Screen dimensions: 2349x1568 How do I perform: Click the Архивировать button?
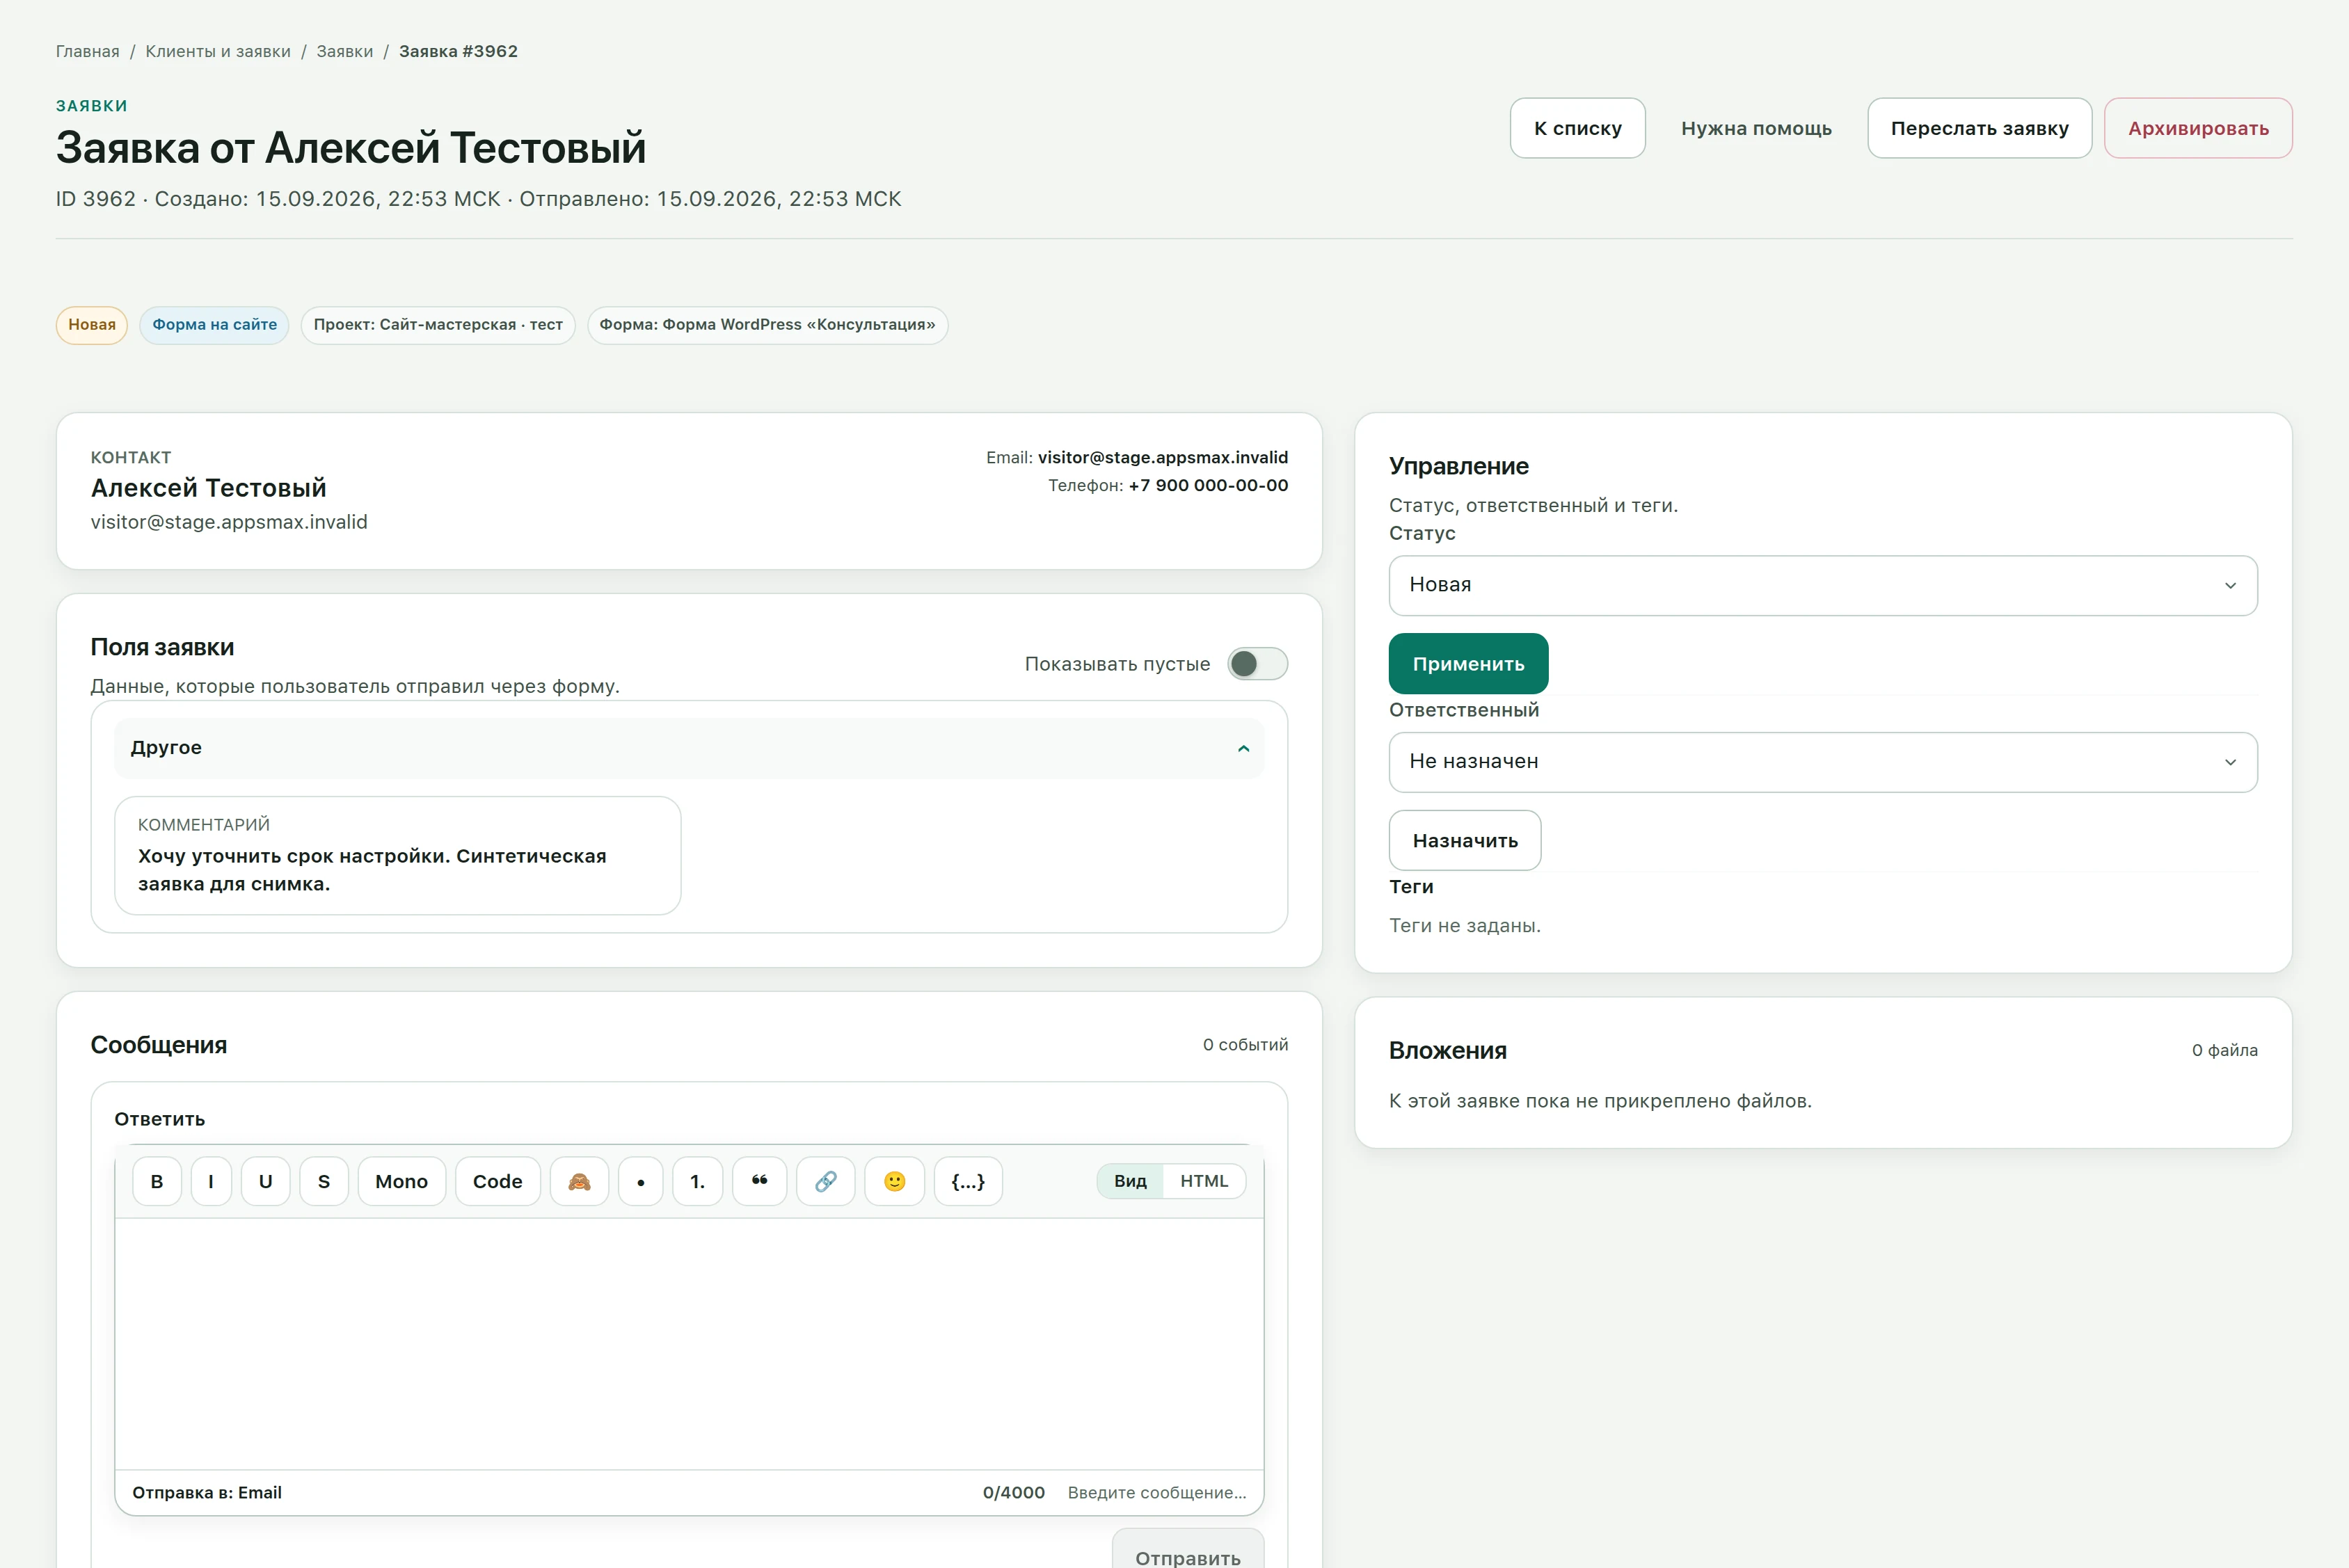click(2198, 128)
